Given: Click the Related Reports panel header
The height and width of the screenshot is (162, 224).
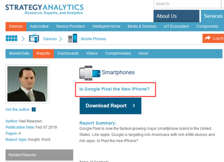Looking at the screenshot, I should coord(39,155).
